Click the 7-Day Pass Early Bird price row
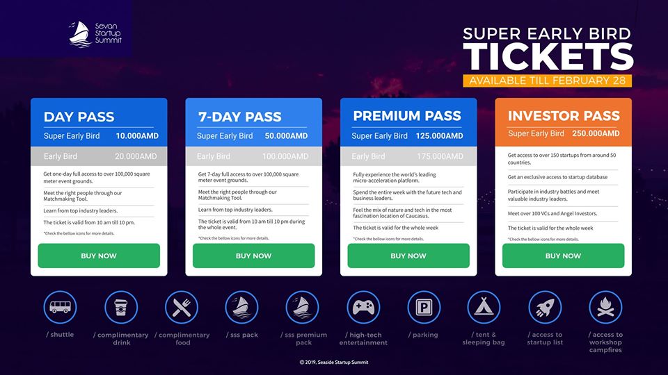The height and width of the screenshot is (375, 668). [x=253, y=156]
